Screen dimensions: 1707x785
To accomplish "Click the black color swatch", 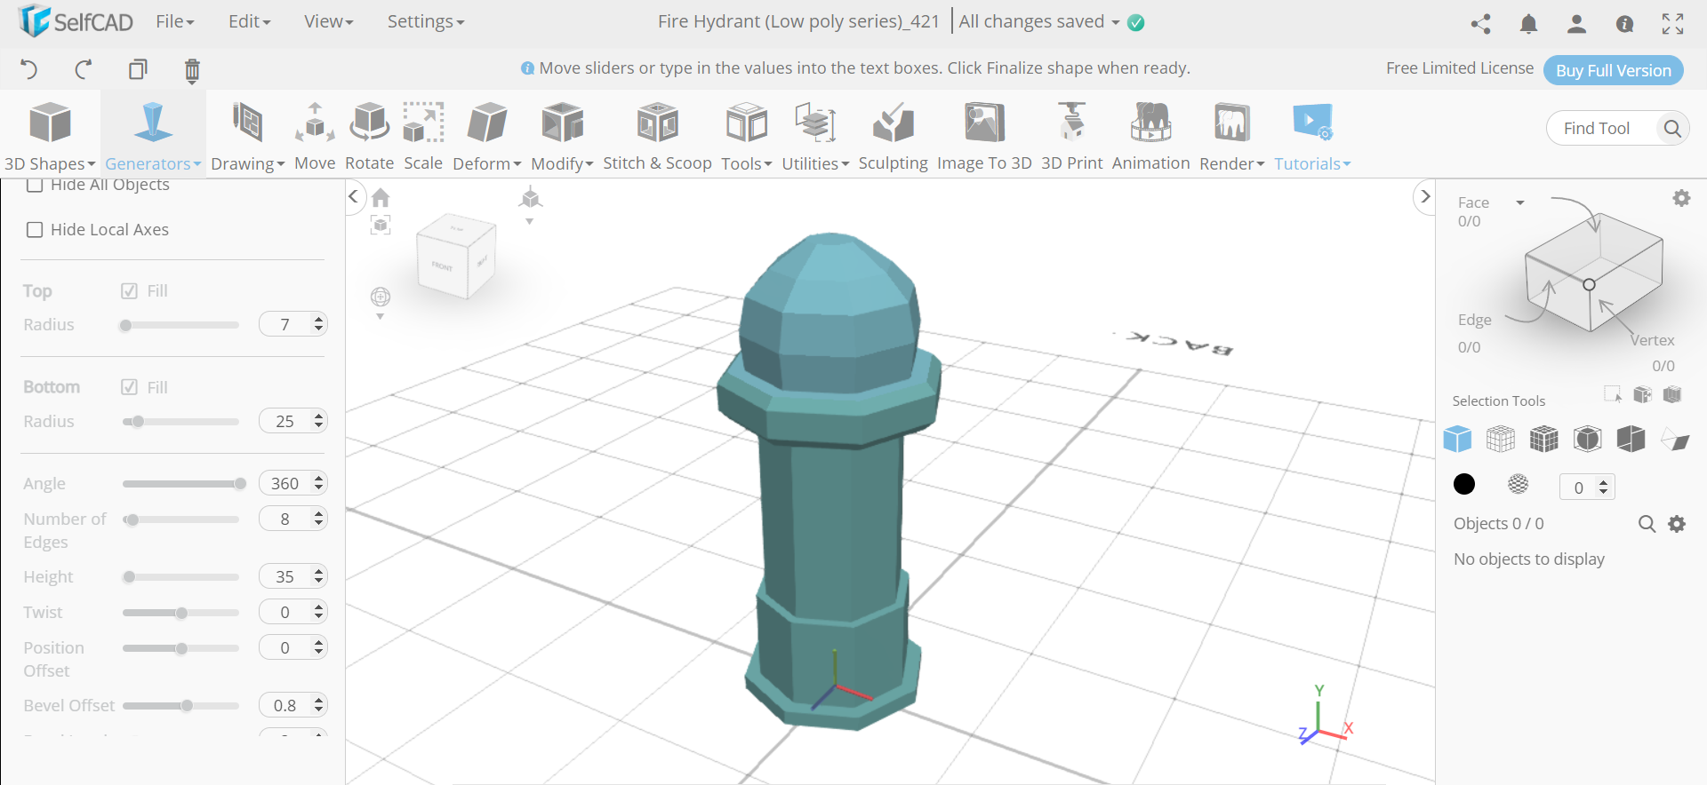I will tap(1464, 484).
